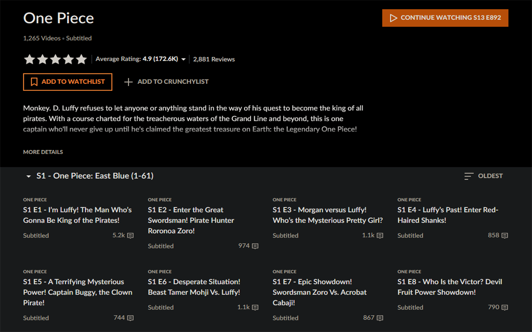Open comments icon for S1 E4
This screenshot has width=532, height=332.
point(505,236)
